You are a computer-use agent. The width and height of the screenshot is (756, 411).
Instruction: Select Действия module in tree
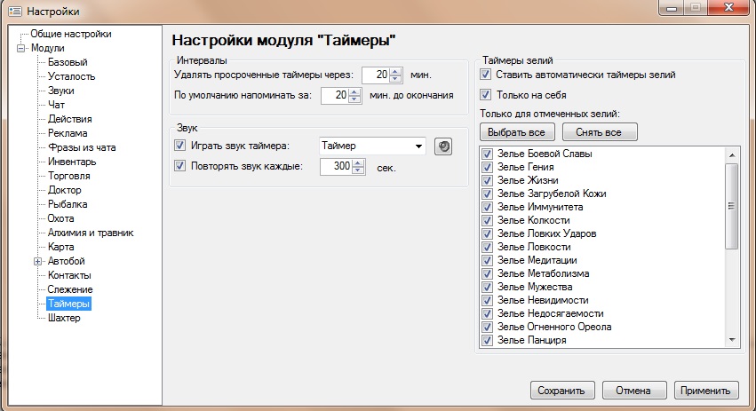point(69,119)
